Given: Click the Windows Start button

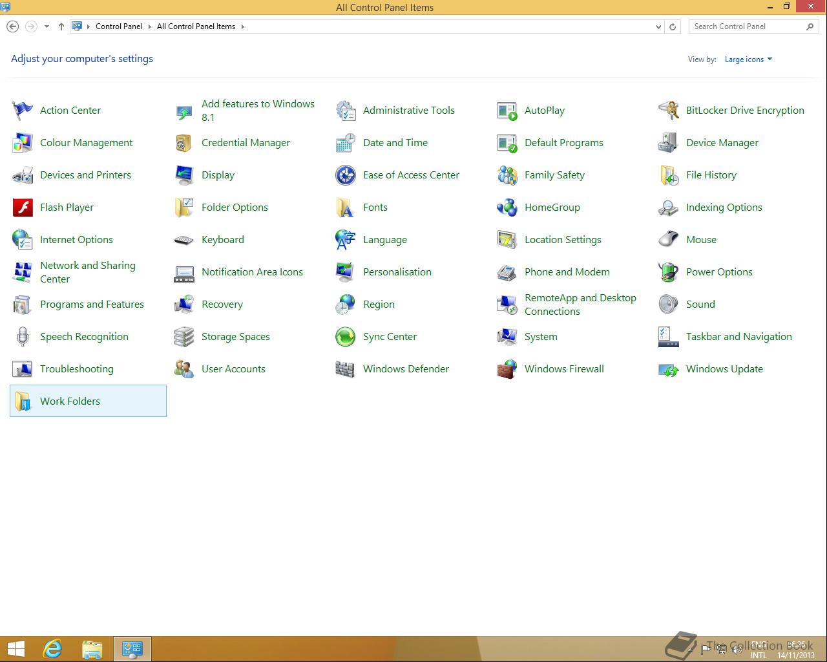Looking at the screenshot, I should 16,649.
